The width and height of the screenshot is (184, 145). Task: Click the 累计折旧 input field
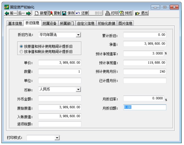pos(145,35)
